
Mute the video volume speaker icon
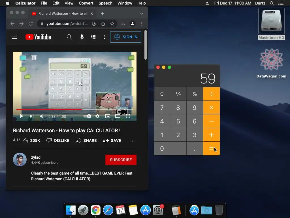[42, 116]
